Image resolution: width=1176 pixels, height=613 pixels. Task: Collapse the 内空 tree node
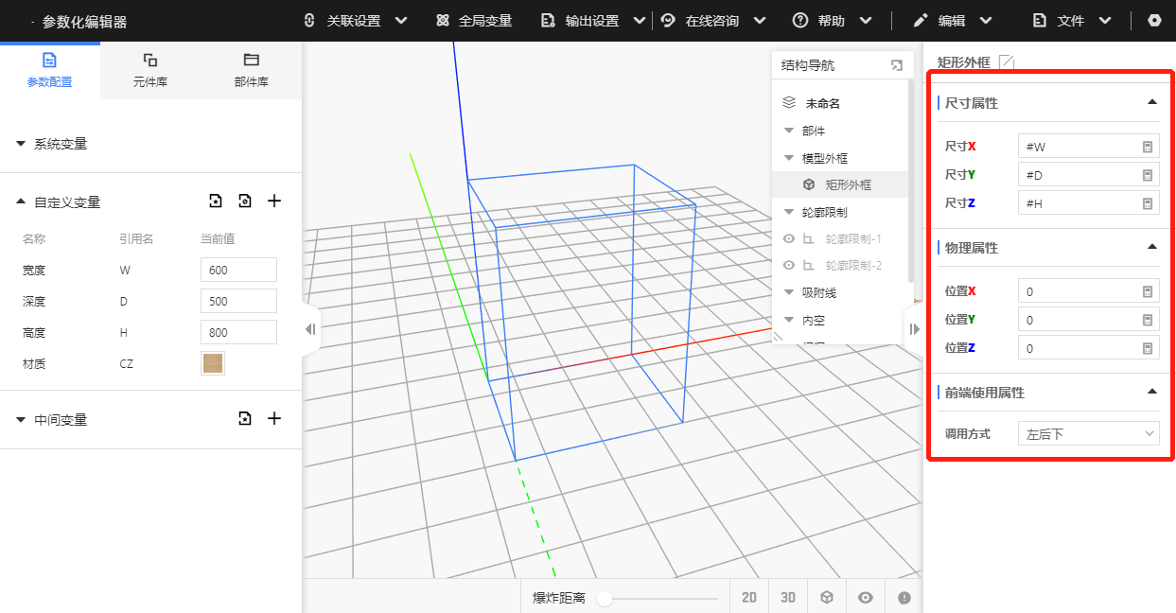[789, 321]
